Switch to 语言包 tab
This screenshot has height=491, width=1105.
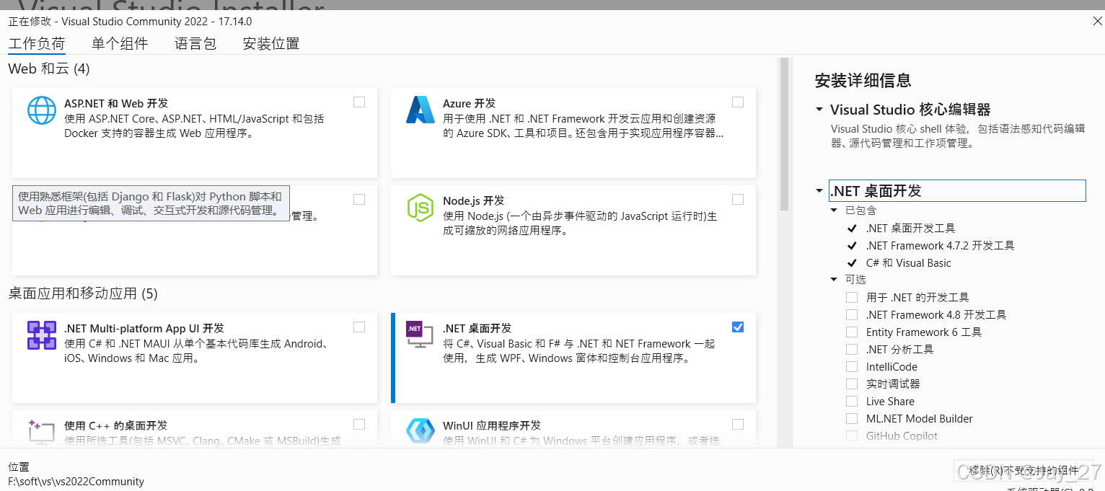(x=195, y=43)
